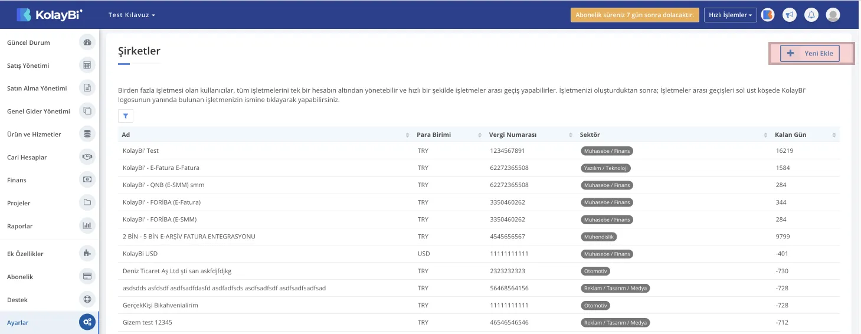Screen dimensions: 861x334
Task: Open KolayBi' Test company row
Action: [479, 150]
